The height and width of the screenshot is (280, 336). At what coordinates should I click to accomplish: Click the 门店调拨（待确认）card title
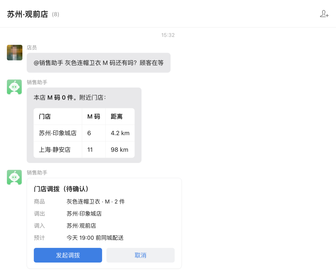(x=61, y=189)
